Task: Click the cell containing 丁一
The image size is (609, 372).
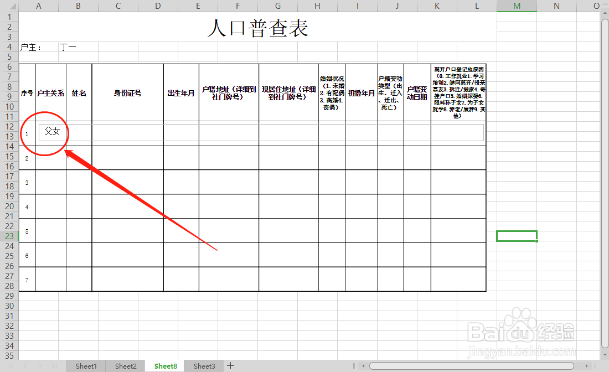Action: point(67,47)
